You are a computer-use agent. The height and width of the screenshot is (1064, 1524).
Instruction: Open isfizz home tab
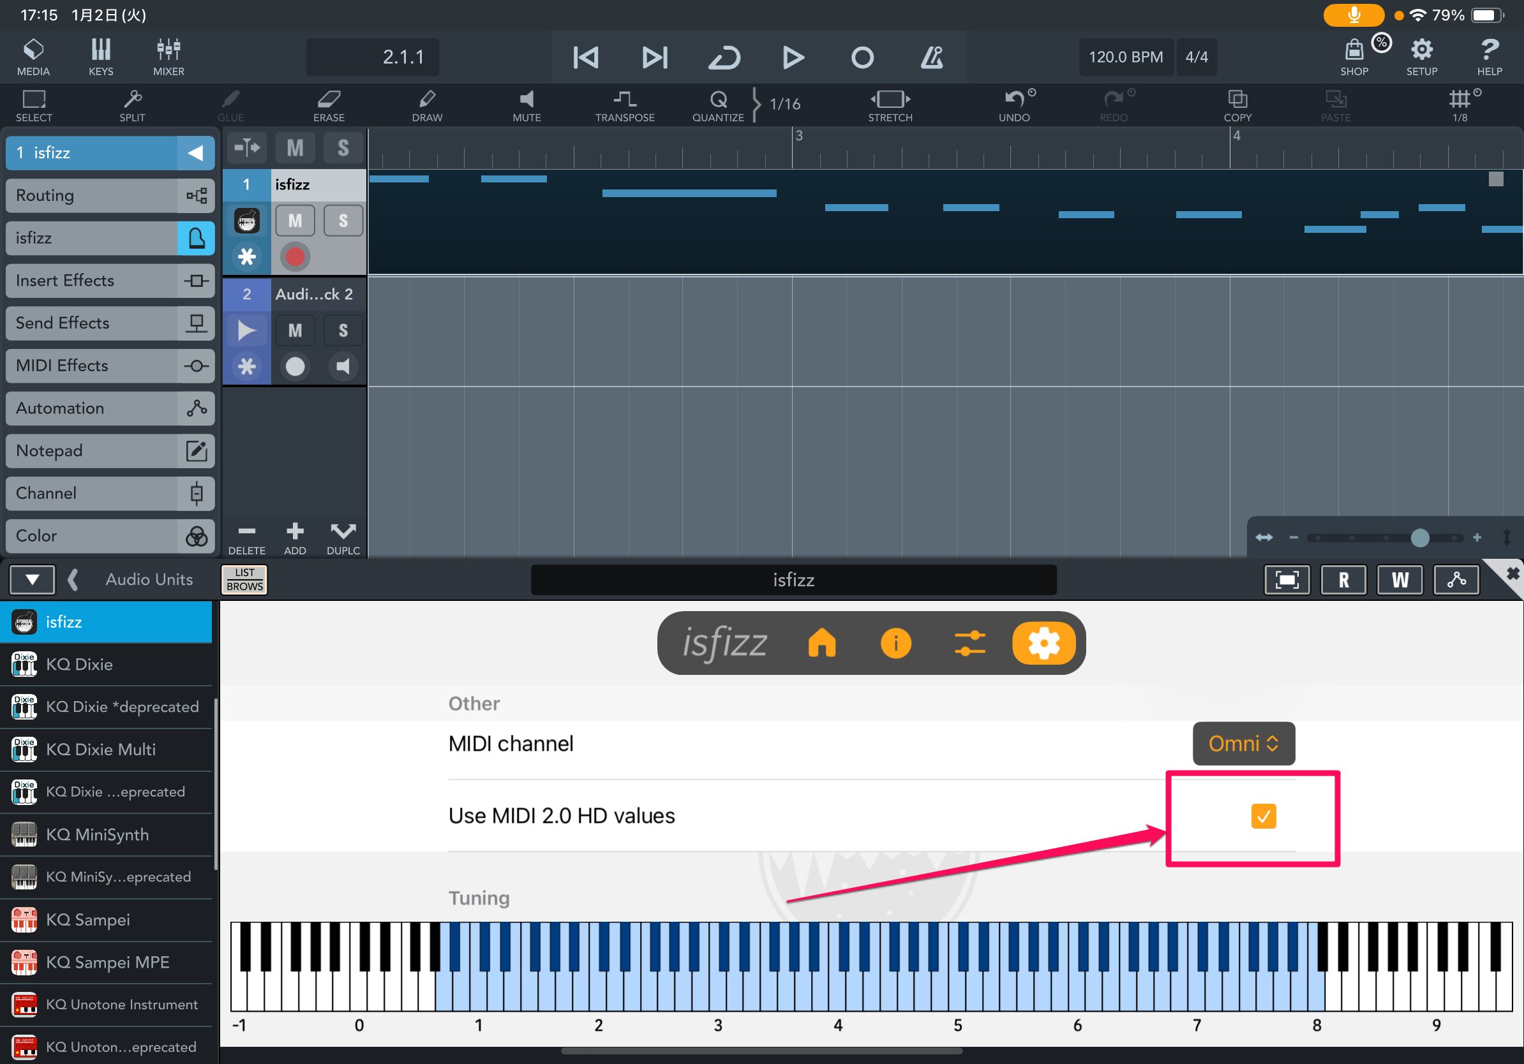click(822, 643)
